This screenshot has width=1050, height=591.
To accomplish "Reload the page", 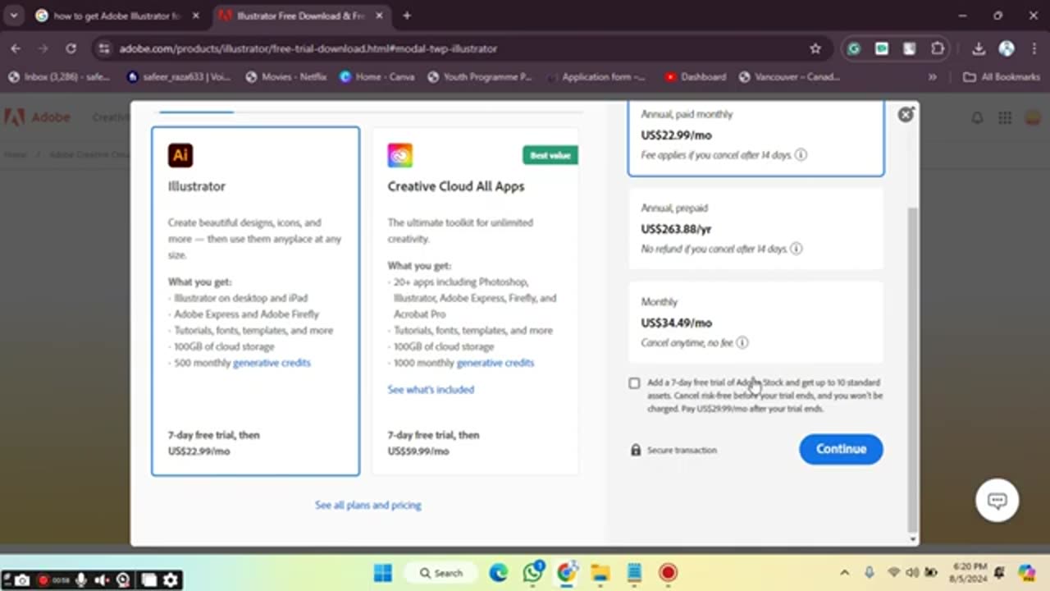I will (71, 48).
